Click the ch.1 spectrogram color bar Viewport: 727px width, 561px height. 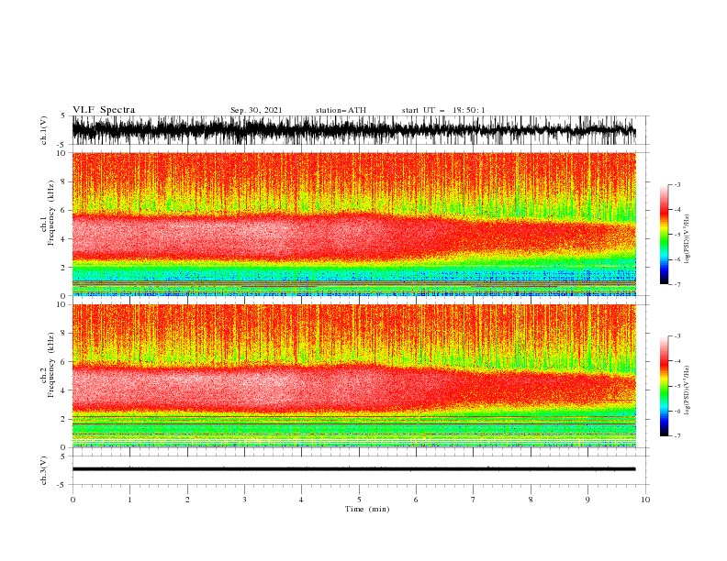point(664,235)
